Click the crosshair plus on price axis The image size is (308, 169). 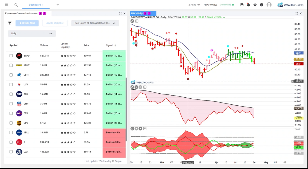pyautogui.click(x=293, y=81)
